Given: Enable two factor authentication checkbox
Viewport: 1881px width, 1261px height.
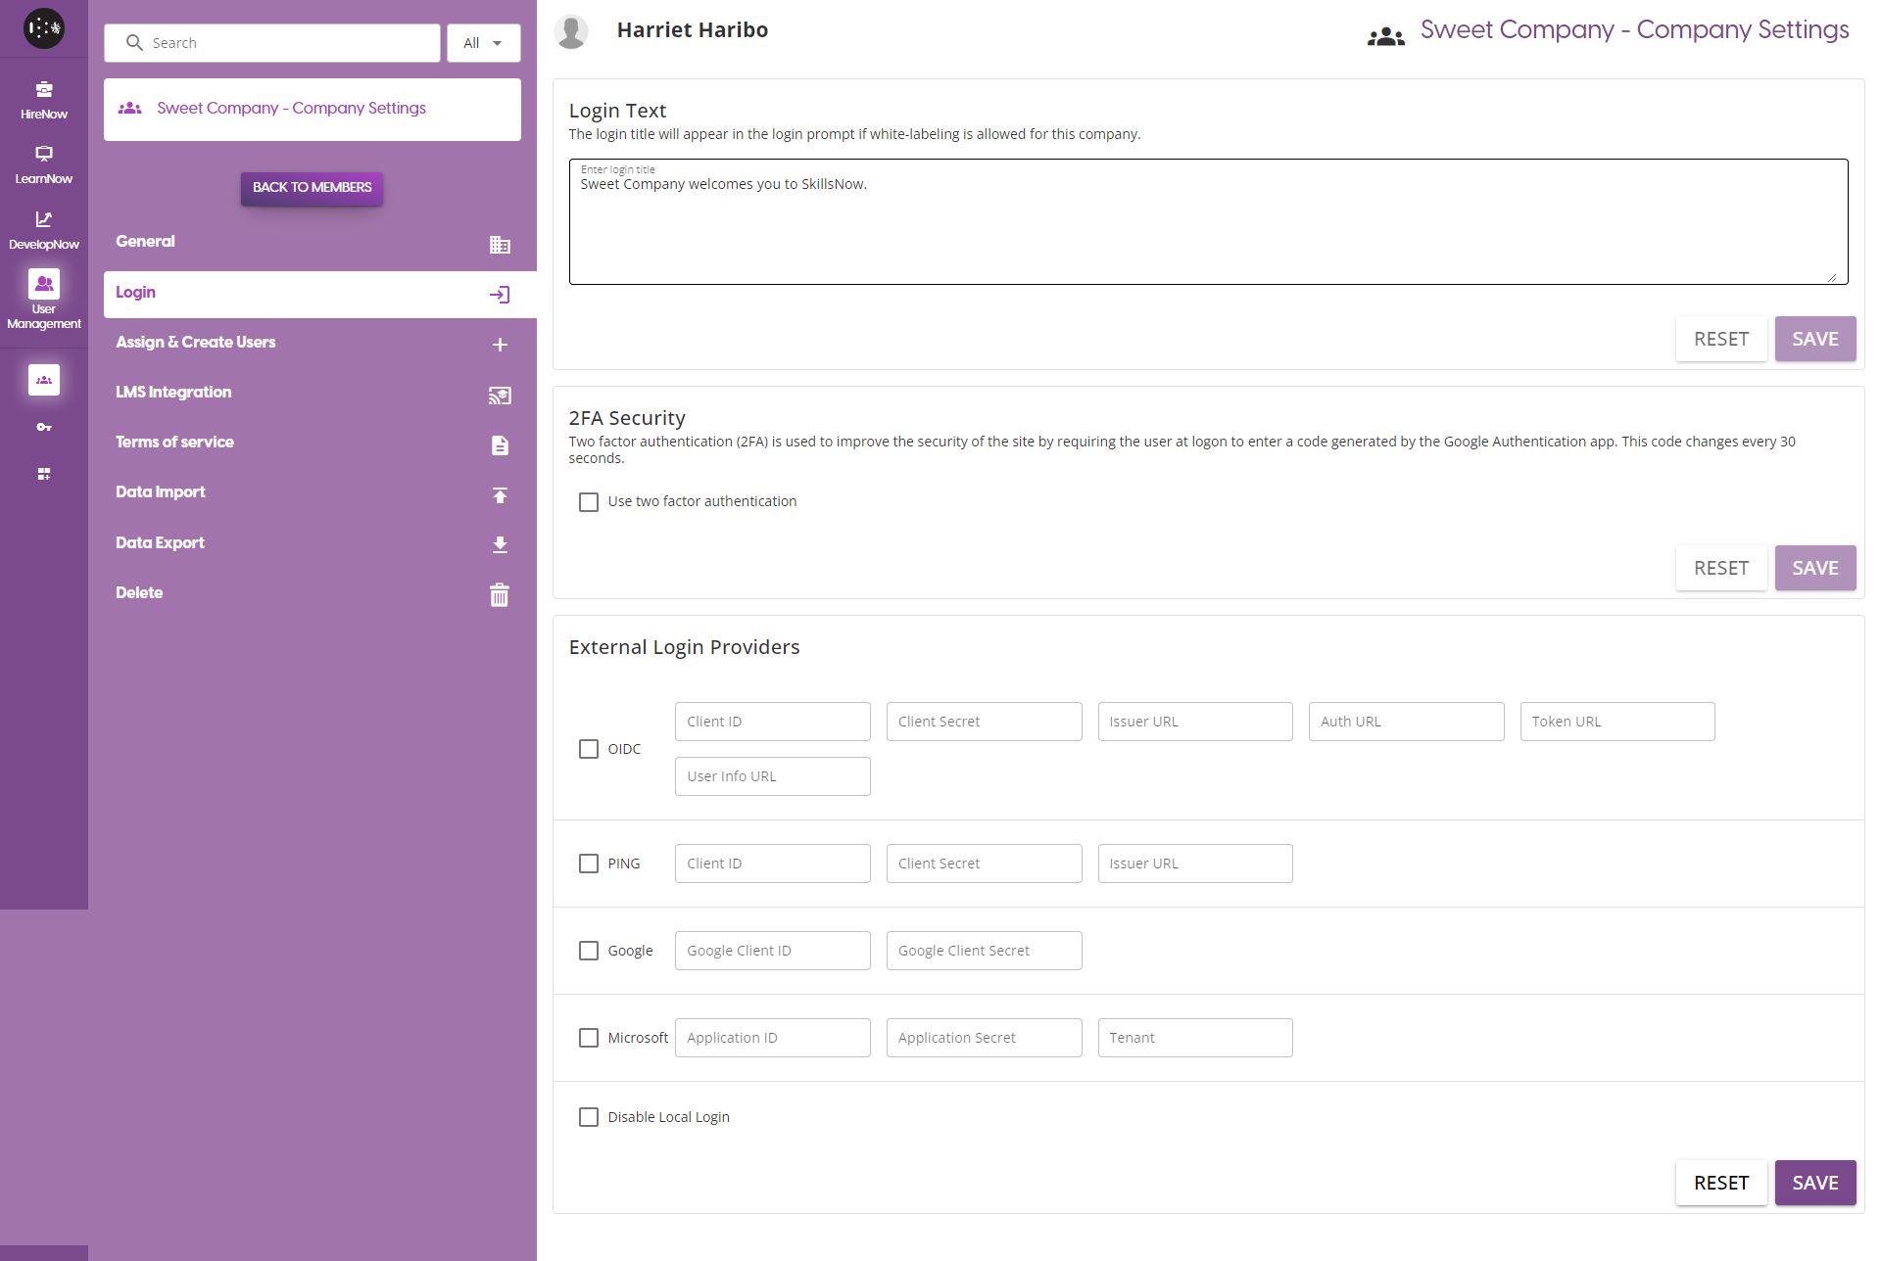Looking at the screenshot, I should [x=589, y=502].
